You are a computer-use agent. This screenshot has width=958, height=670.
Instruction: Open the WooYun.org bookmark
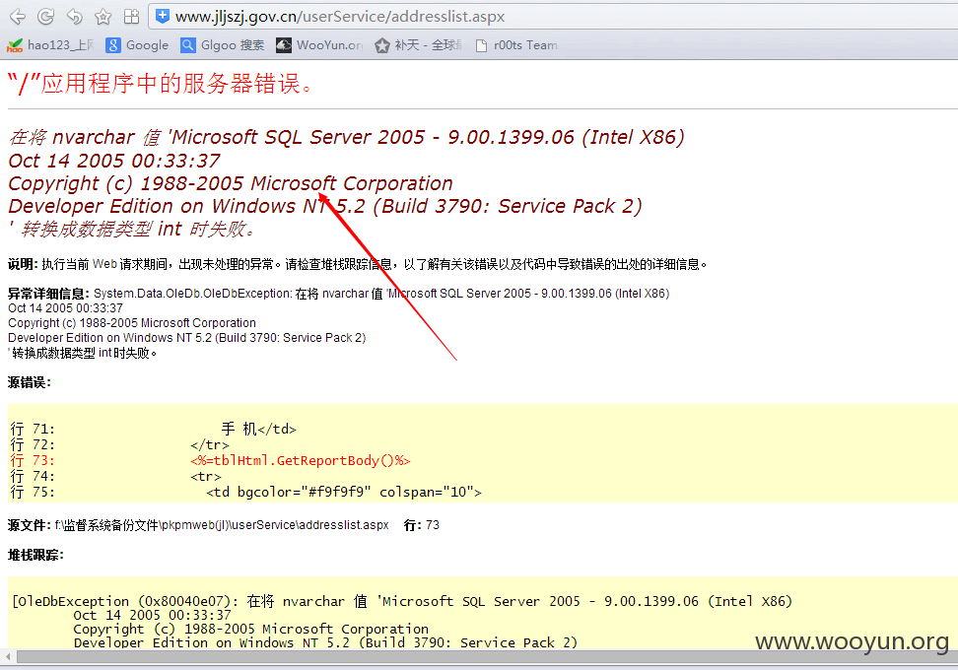[x=319, y=45]
